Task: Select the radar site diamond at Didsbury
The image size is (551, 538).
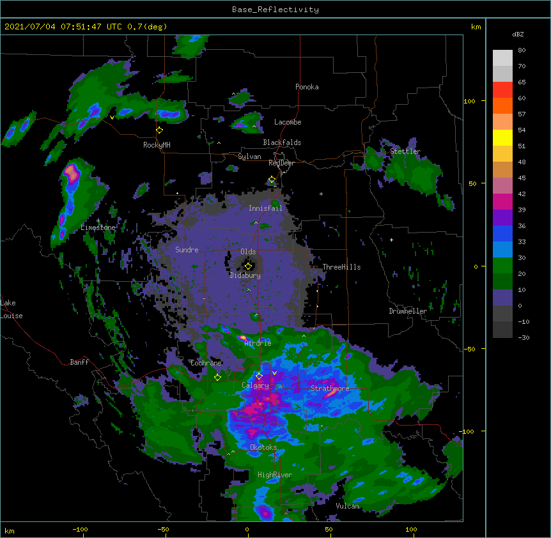Action: tap(248, 266)
